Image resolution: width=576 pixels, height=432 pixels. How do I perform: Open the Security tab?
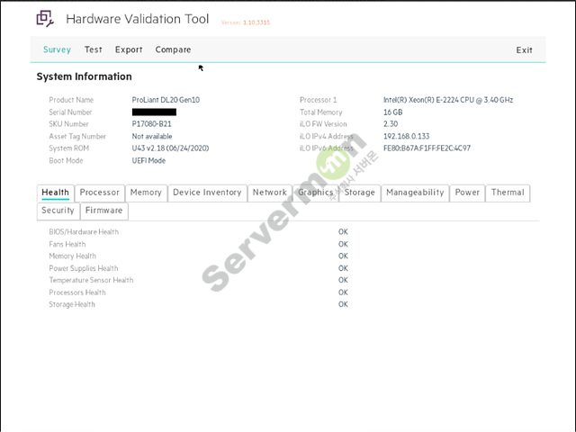point(58,211)
